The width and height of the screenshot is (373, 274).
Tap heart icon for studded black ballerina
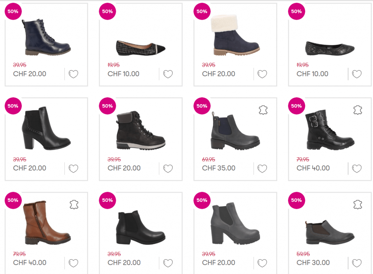click(357, 74)
